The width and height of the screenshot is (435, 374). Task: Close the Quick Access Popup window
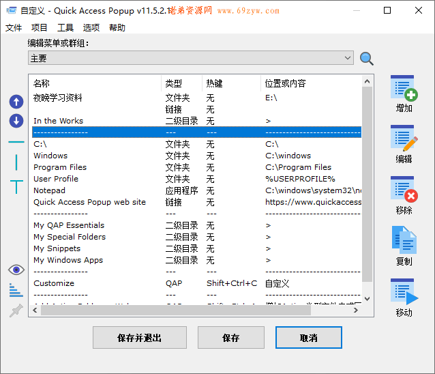(419, 10)
